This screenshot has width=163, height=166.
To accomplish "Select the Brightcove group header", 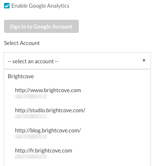I will pyautogui.click(x=21, y=76).
